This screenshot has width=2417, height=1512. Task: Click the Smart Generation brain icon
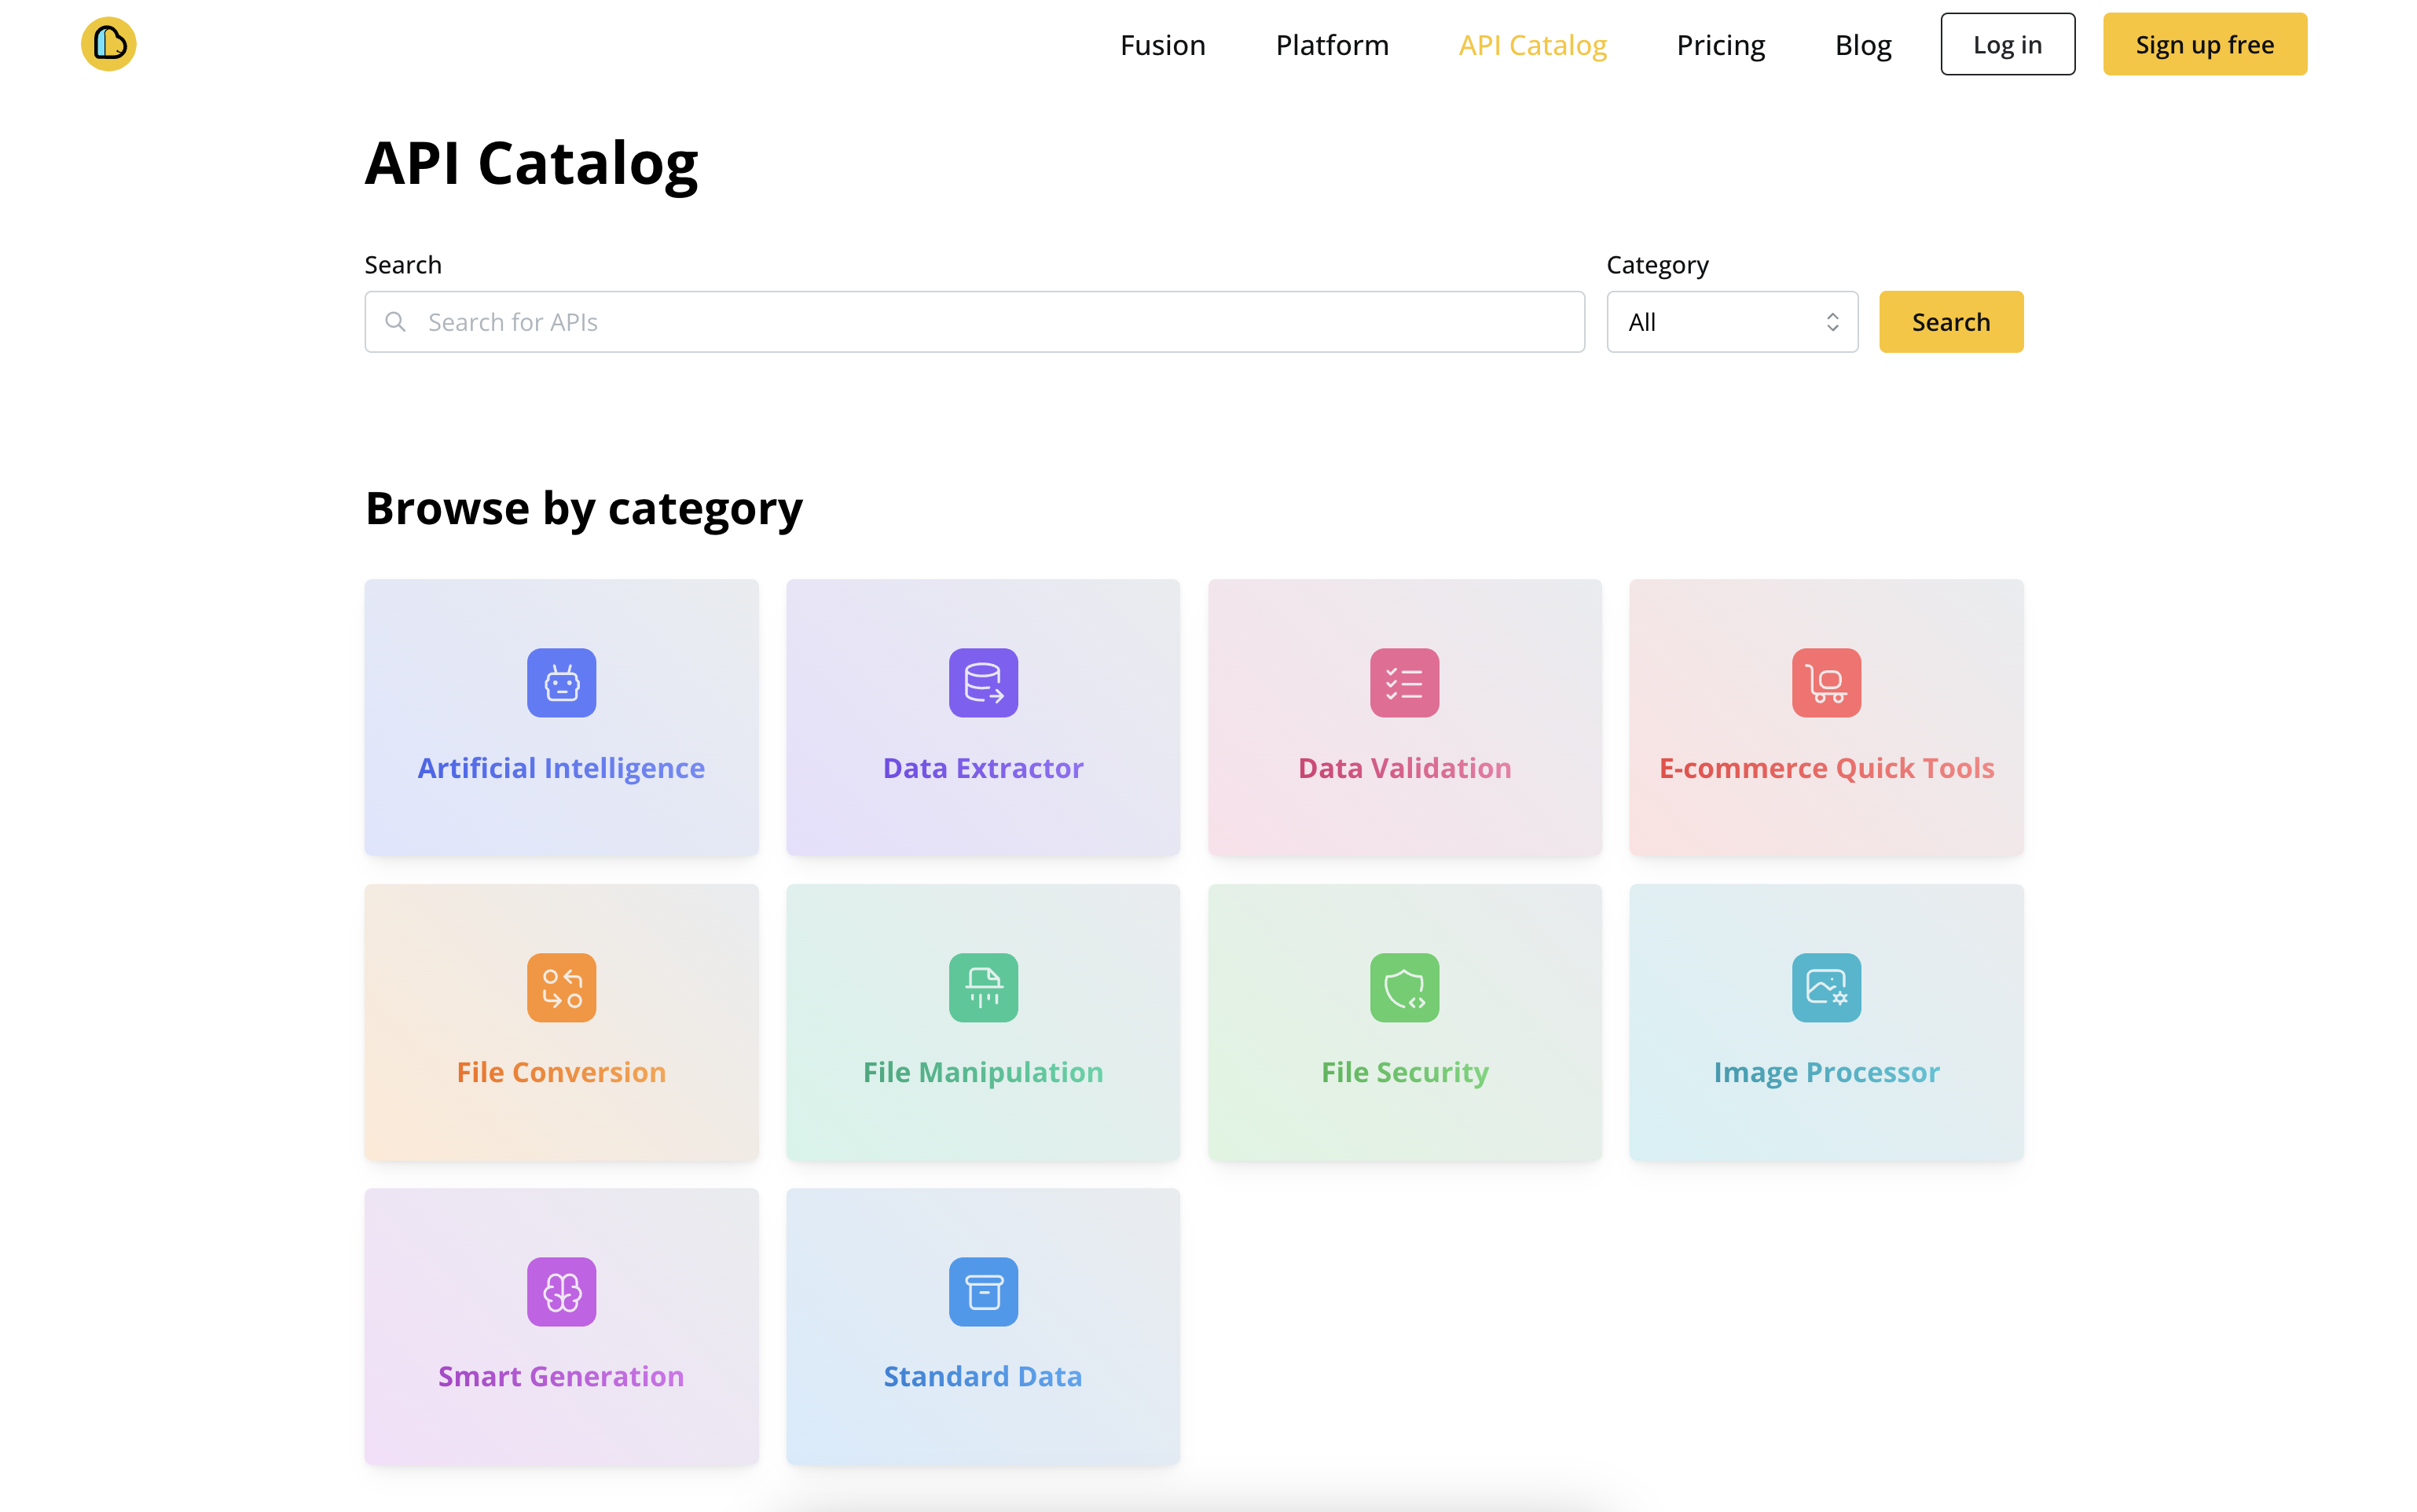pos(561,1292)
